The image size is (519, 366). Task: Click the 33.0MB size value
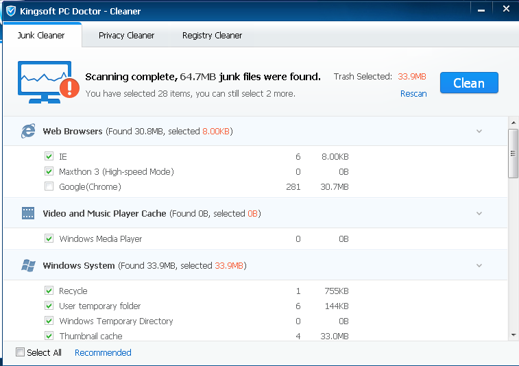[335, 337]
